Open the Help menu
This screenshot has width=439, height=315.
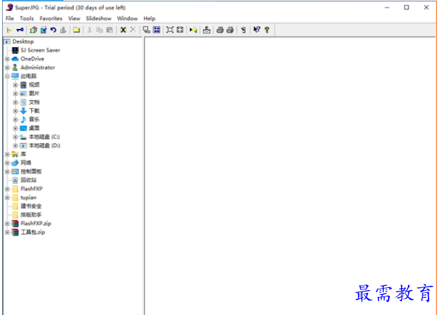150,19
